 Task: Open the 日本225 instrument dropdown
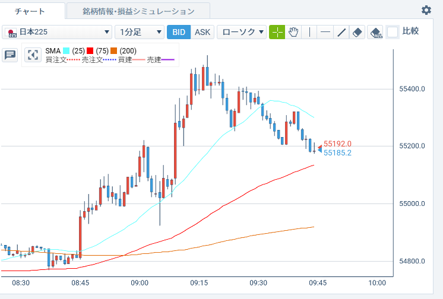coord(57,32)
